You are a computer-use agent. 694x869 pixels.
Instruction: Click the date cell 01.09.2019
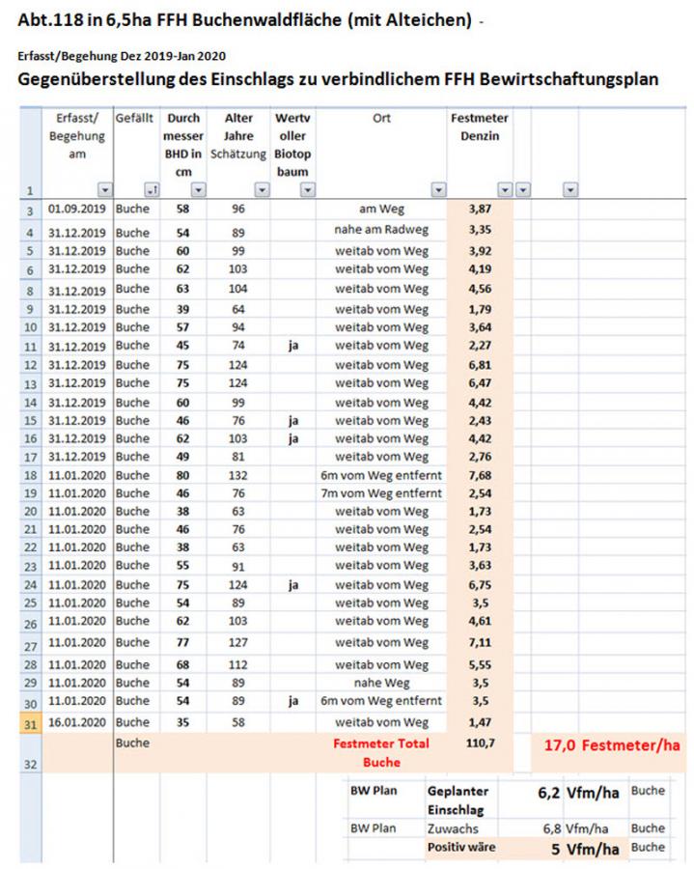[x=77, y=210]
